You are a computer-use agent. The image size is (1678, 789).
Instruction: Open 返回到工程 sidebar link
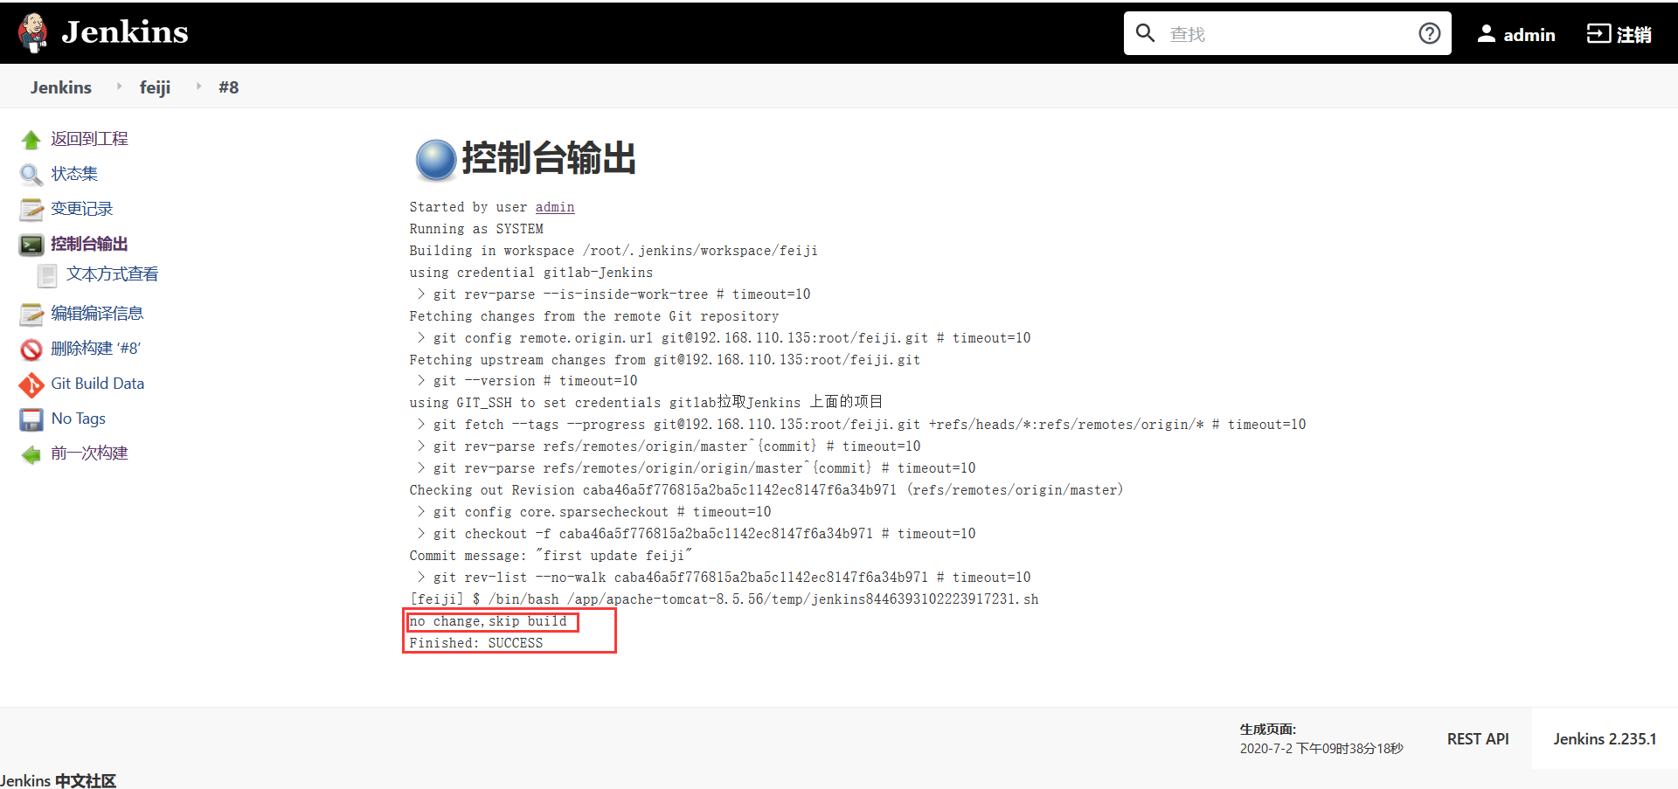tap(89, 139)
